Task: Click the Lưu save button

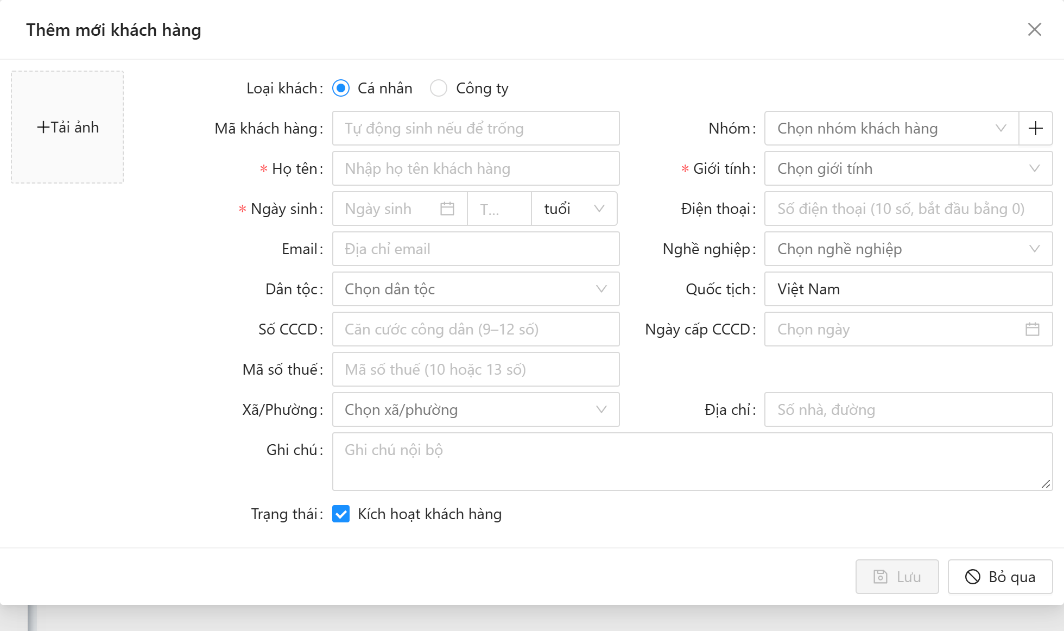Action: 897,577
